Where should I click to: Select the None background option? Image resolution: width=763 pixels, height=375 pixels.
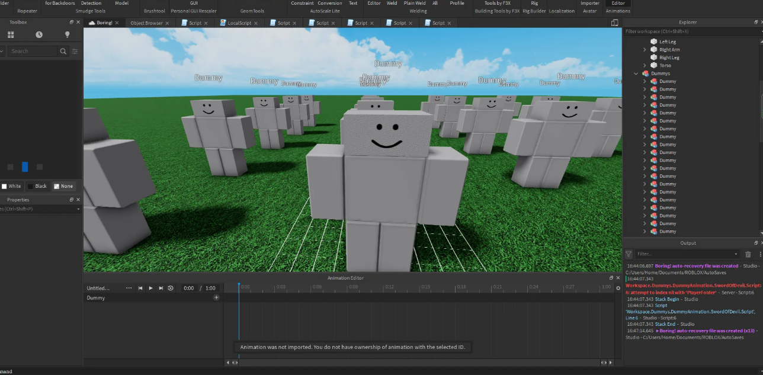click(x=63, y=186)
